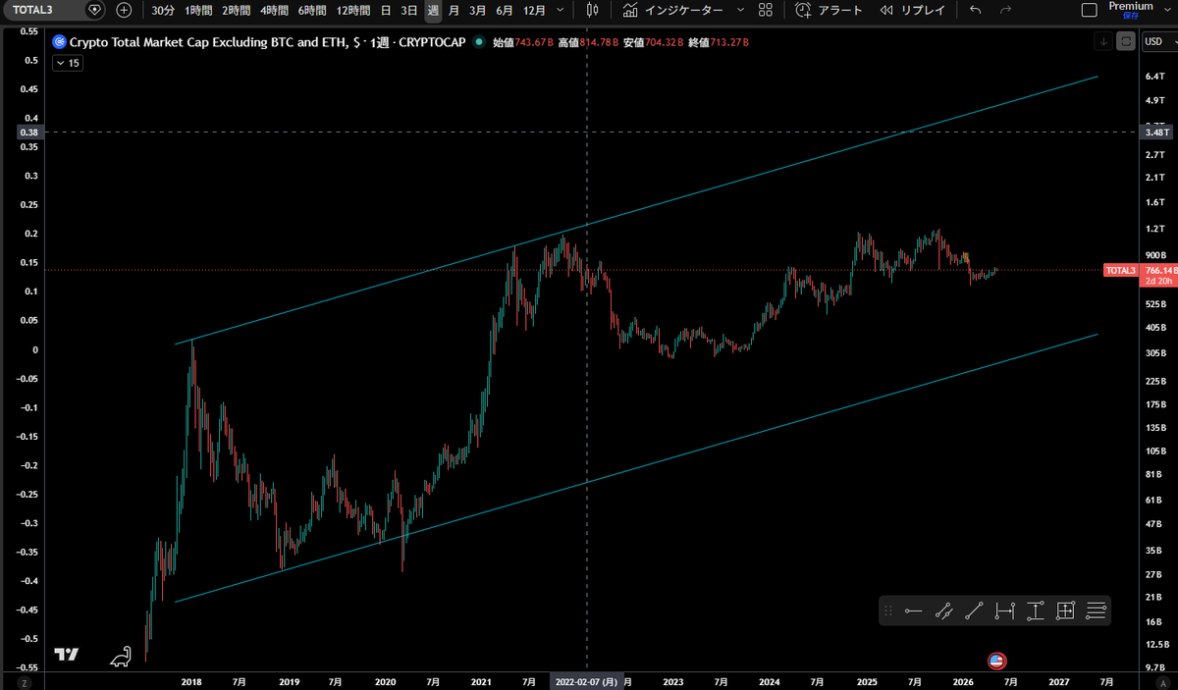
Task: Switch to the 12月 interval
Action: coord(535,10)
